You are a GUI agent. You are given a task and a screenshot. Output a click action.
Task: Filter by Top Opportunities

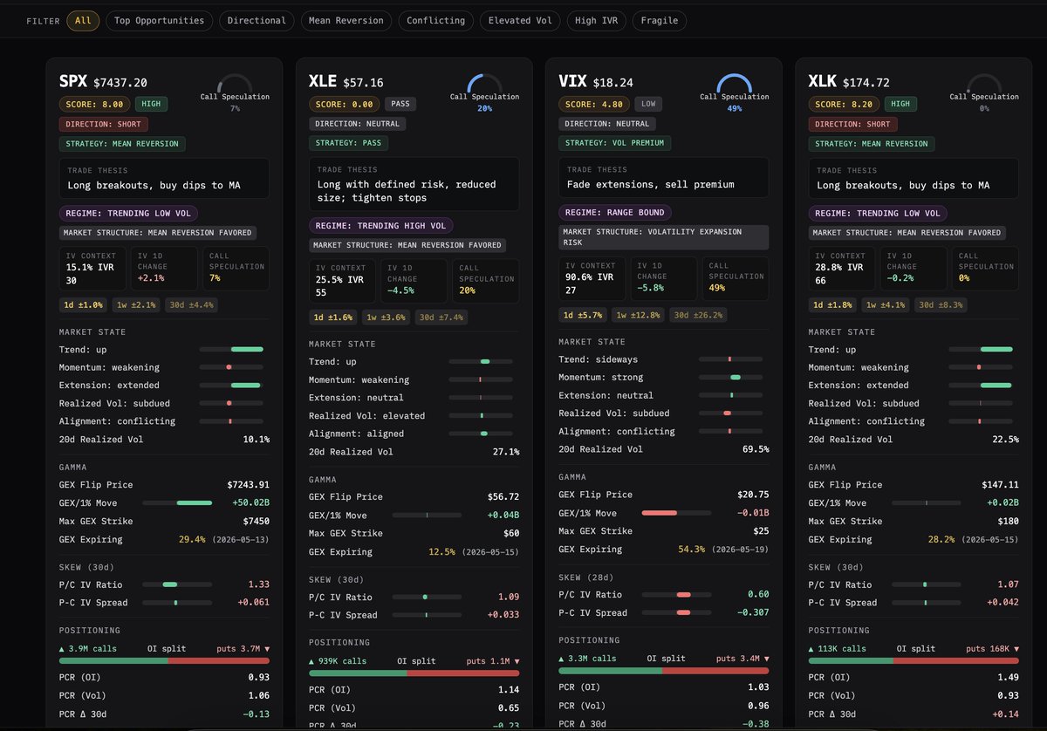click(159, 20)
